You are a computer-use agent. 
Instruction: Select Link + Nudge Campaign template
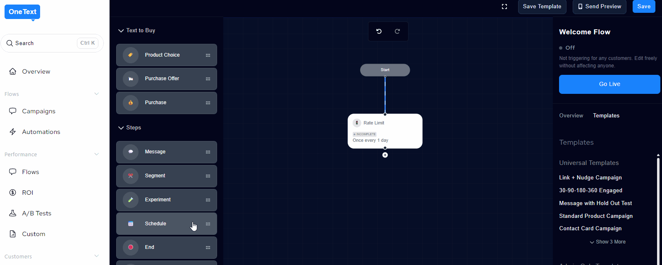590,178
